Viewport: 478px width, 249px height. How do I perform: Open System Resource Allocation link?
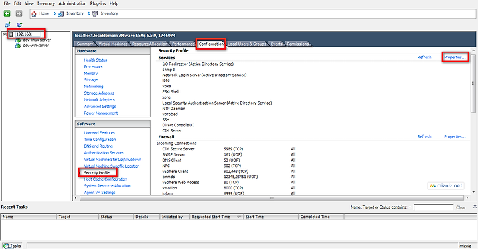pos(107,186)
